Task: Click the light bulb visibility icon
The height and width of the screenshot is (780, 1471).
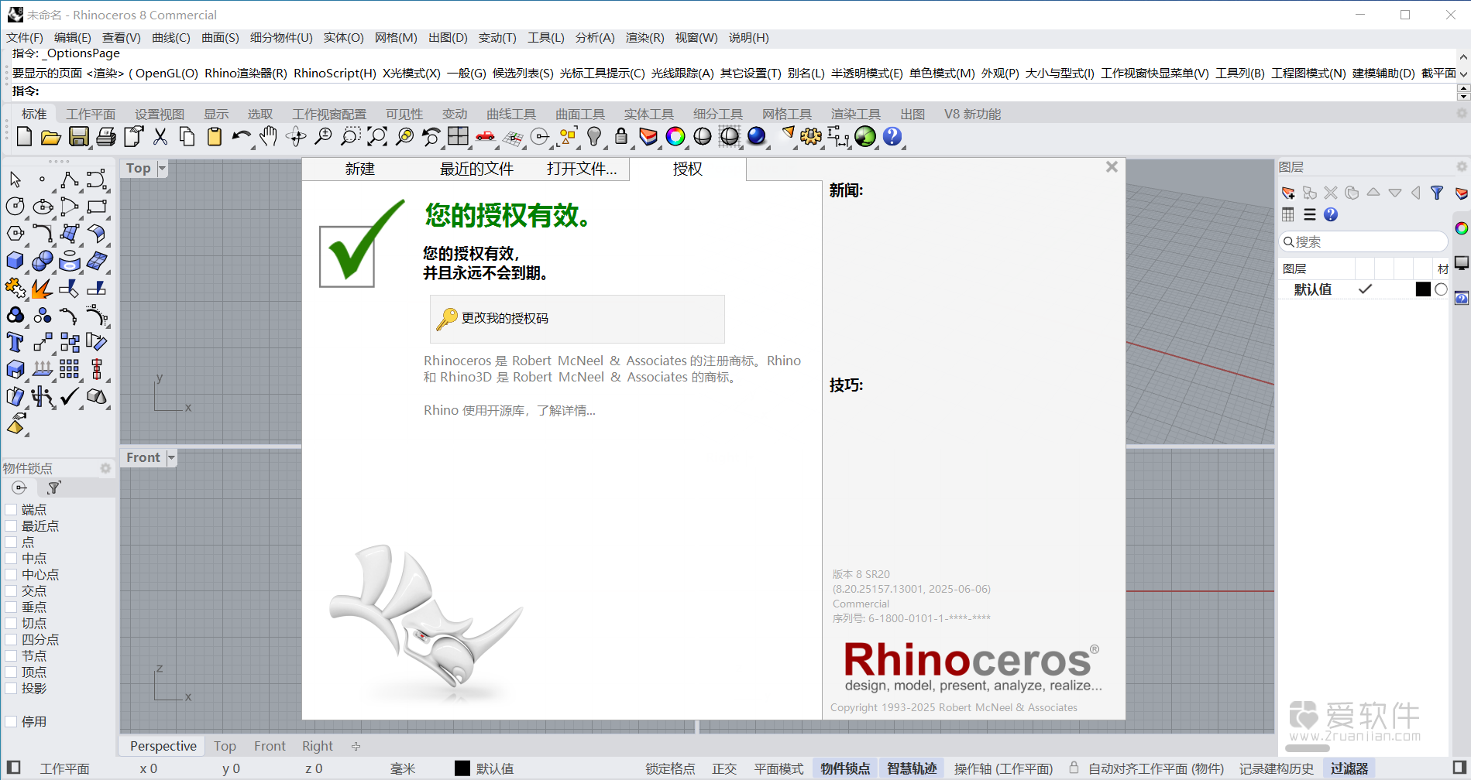Action: pyautogui.click(x=594, y=137)
